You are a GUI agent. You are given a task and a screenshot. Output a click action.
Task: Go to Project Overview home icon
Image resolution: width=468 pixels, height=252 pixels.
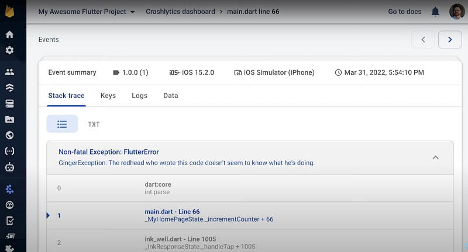click(x=9, y=34)
